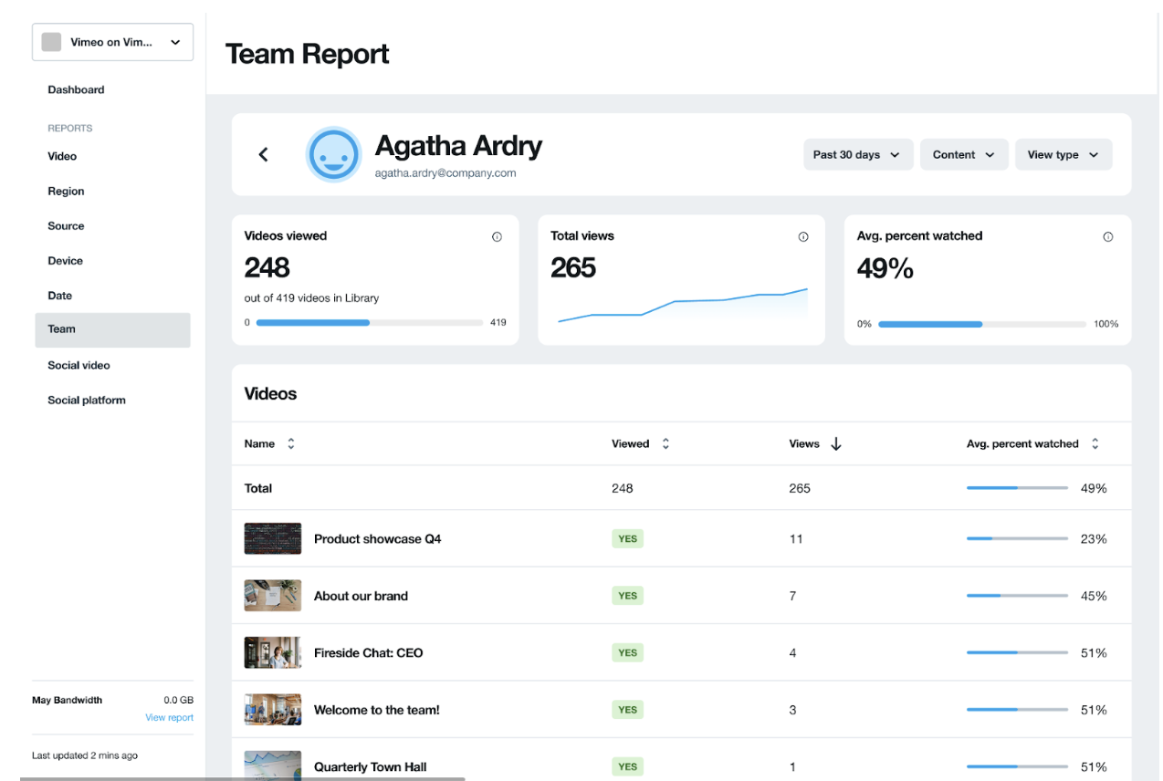Expand the Content filter dropdown
Viewport: 1163px width, 781px height.
pos(963,155)
